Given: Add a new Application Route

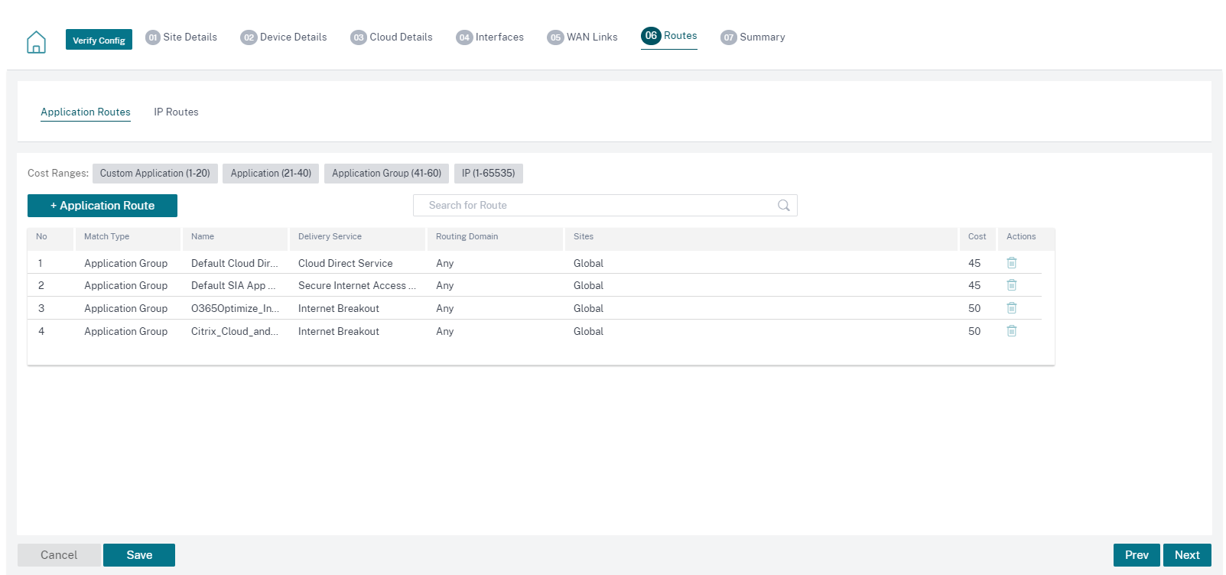Looking at the screenshot, I should (102, 206).
